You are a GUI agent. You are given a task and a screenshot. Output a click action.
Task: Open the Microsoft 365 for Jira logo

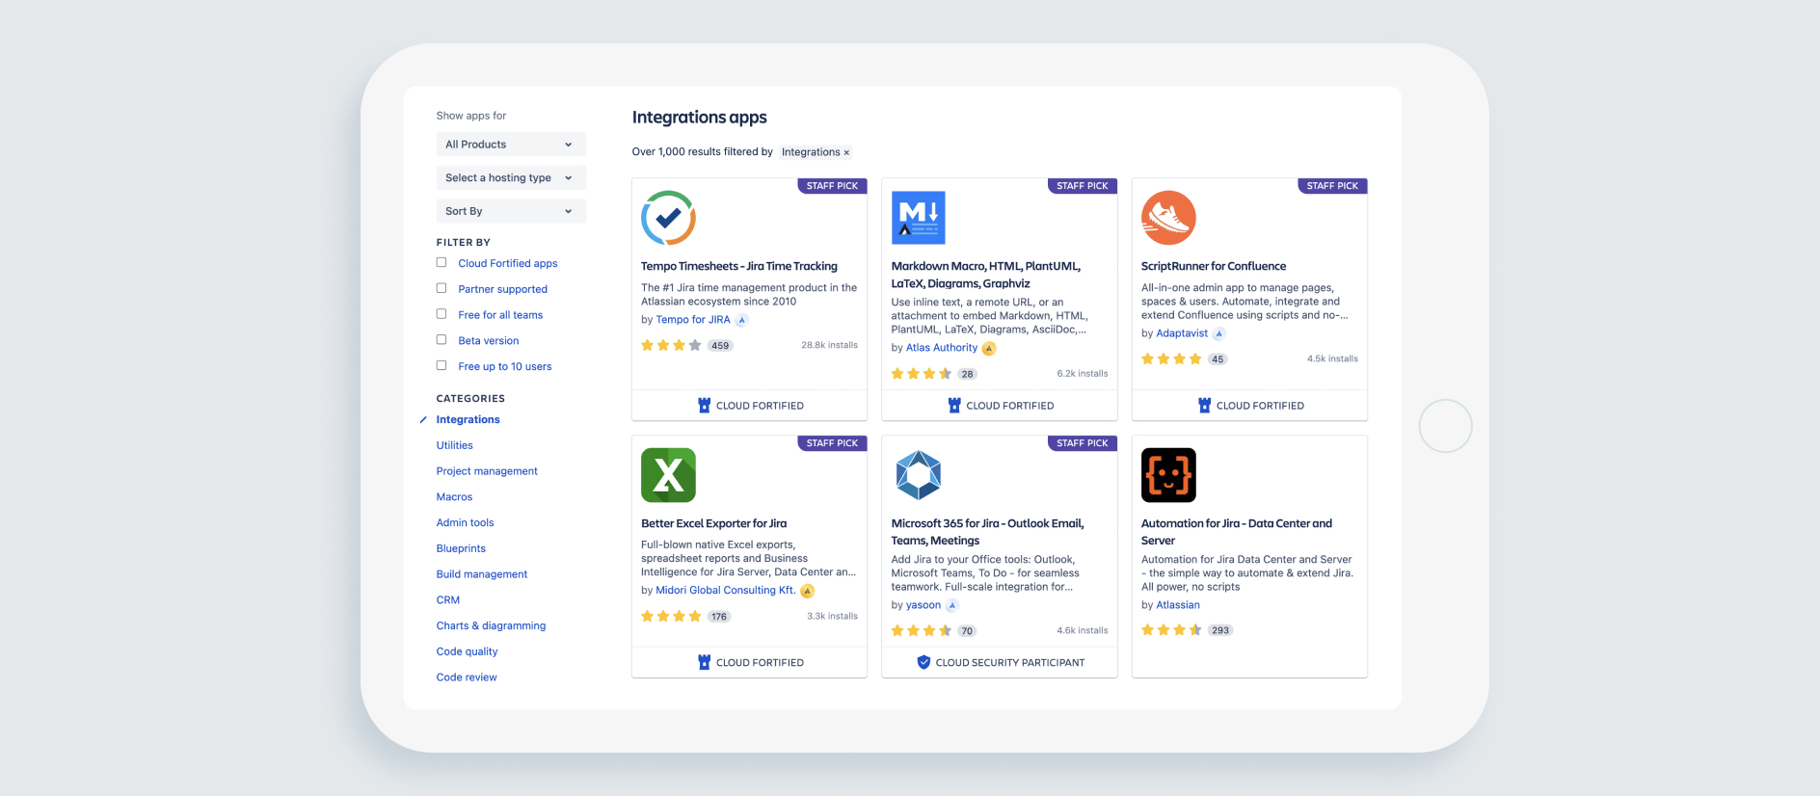coord(918,475)
